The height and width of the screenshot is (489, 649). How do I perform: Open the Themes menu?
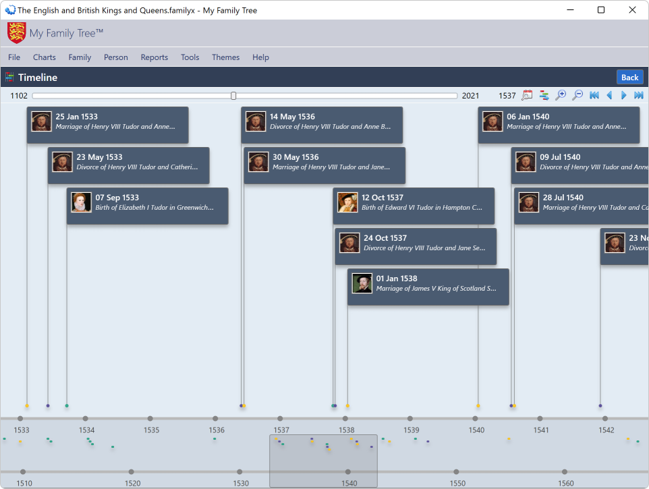[x=225, y=57]
